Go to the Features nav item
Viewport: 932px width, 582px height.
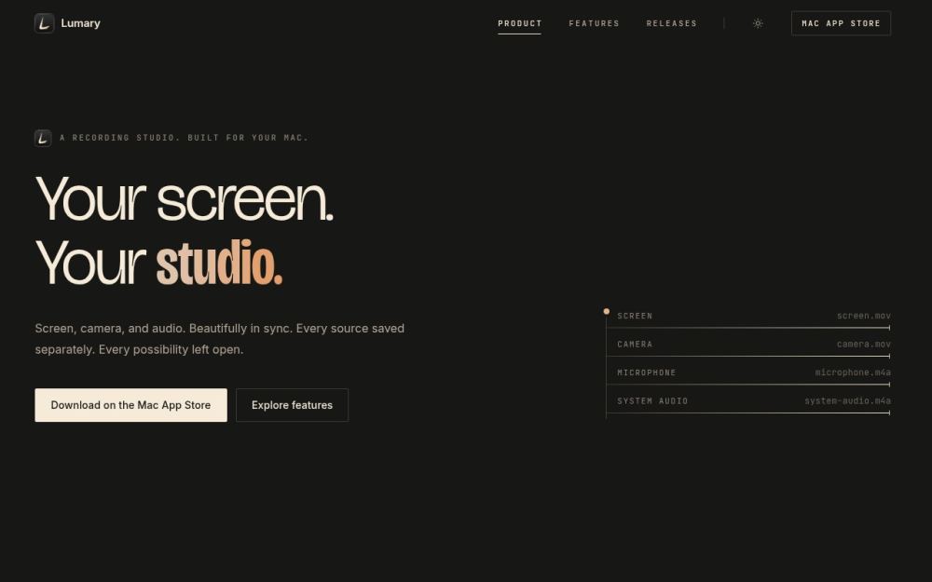(x=594, y=23)
